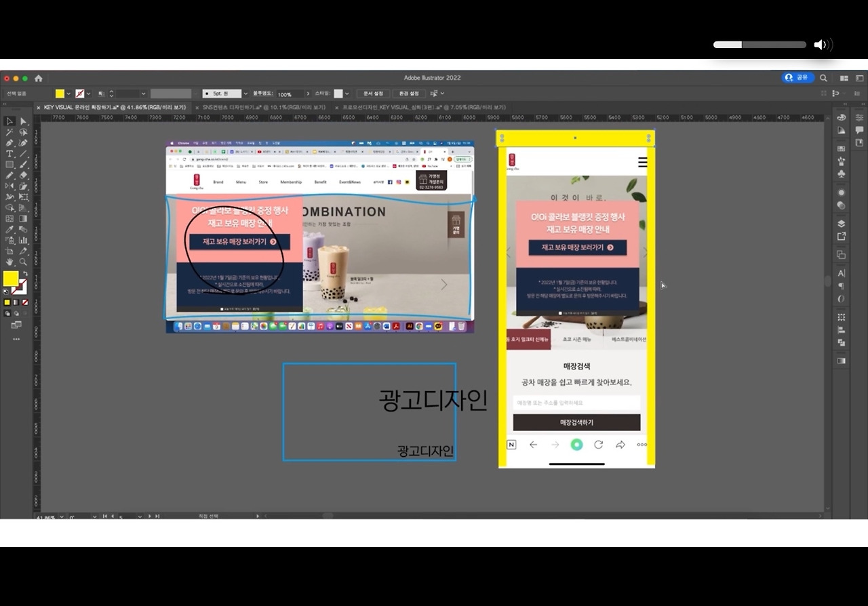
Task: Select the Free Transform tool
Action: click(x=23, y=197)
